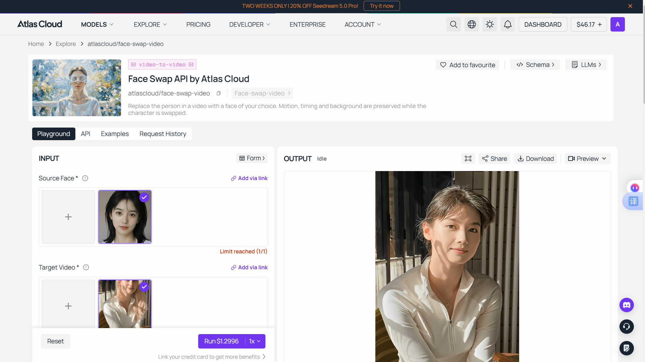Expand output to fullscreen icon
645x362 pixels.
[468, 158]
